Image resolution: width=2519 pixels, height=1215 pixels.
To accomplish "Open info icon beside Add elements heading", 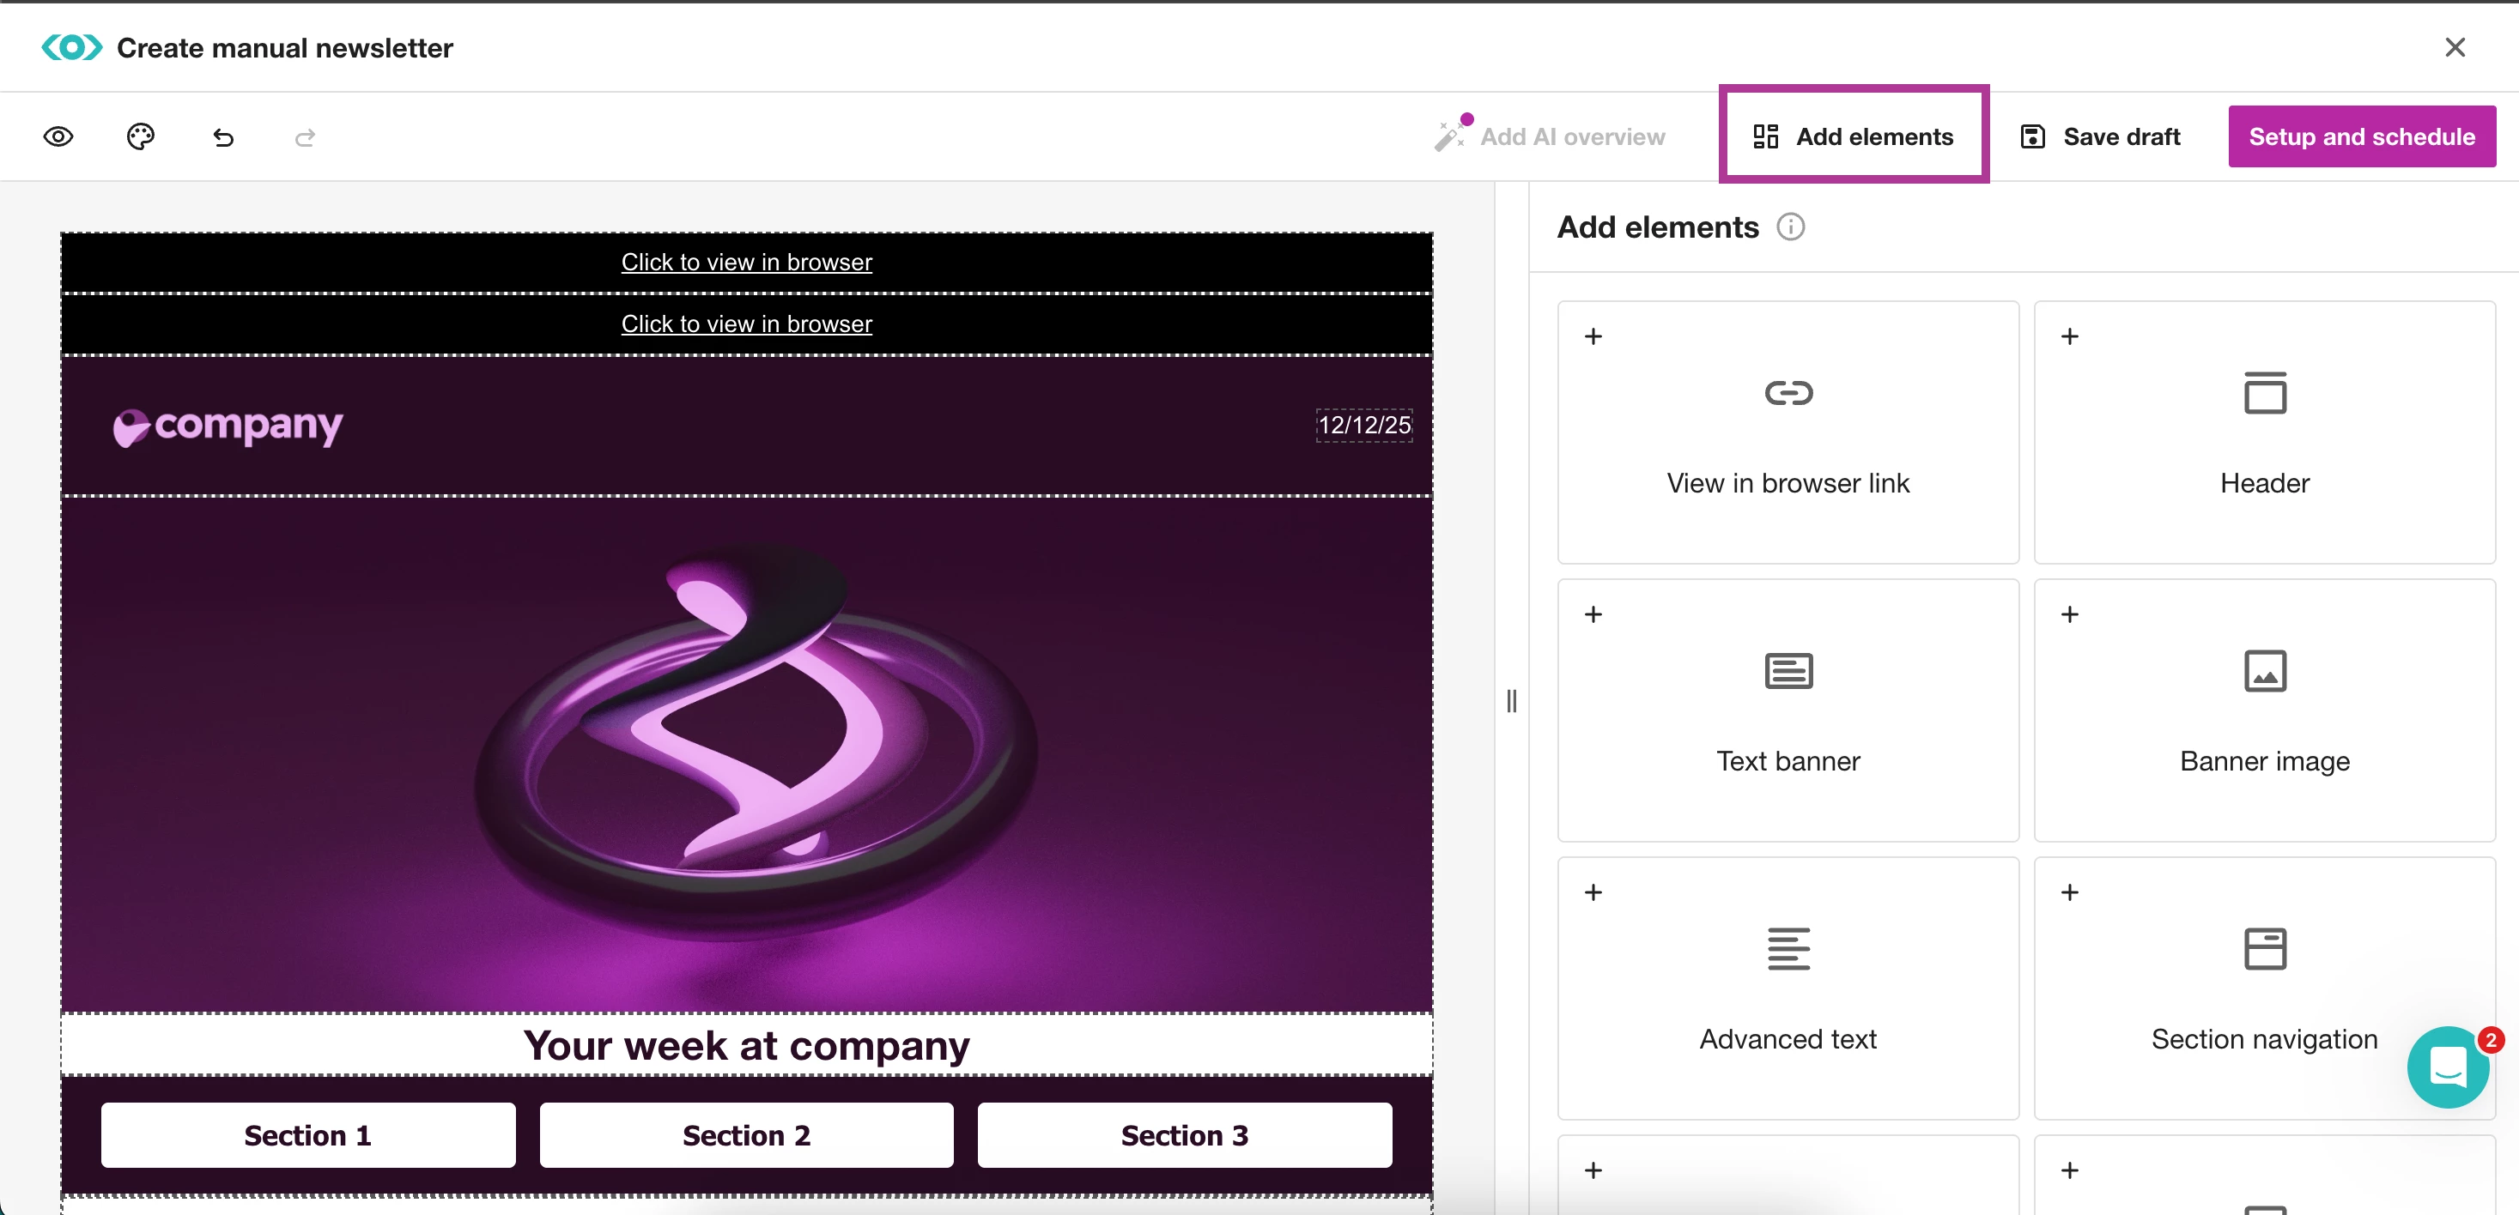I will (x=1790, y=227).
